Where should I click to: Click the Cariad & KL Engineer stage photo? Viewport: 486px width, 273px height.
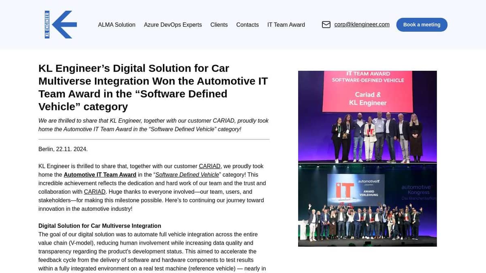point(367,116)
